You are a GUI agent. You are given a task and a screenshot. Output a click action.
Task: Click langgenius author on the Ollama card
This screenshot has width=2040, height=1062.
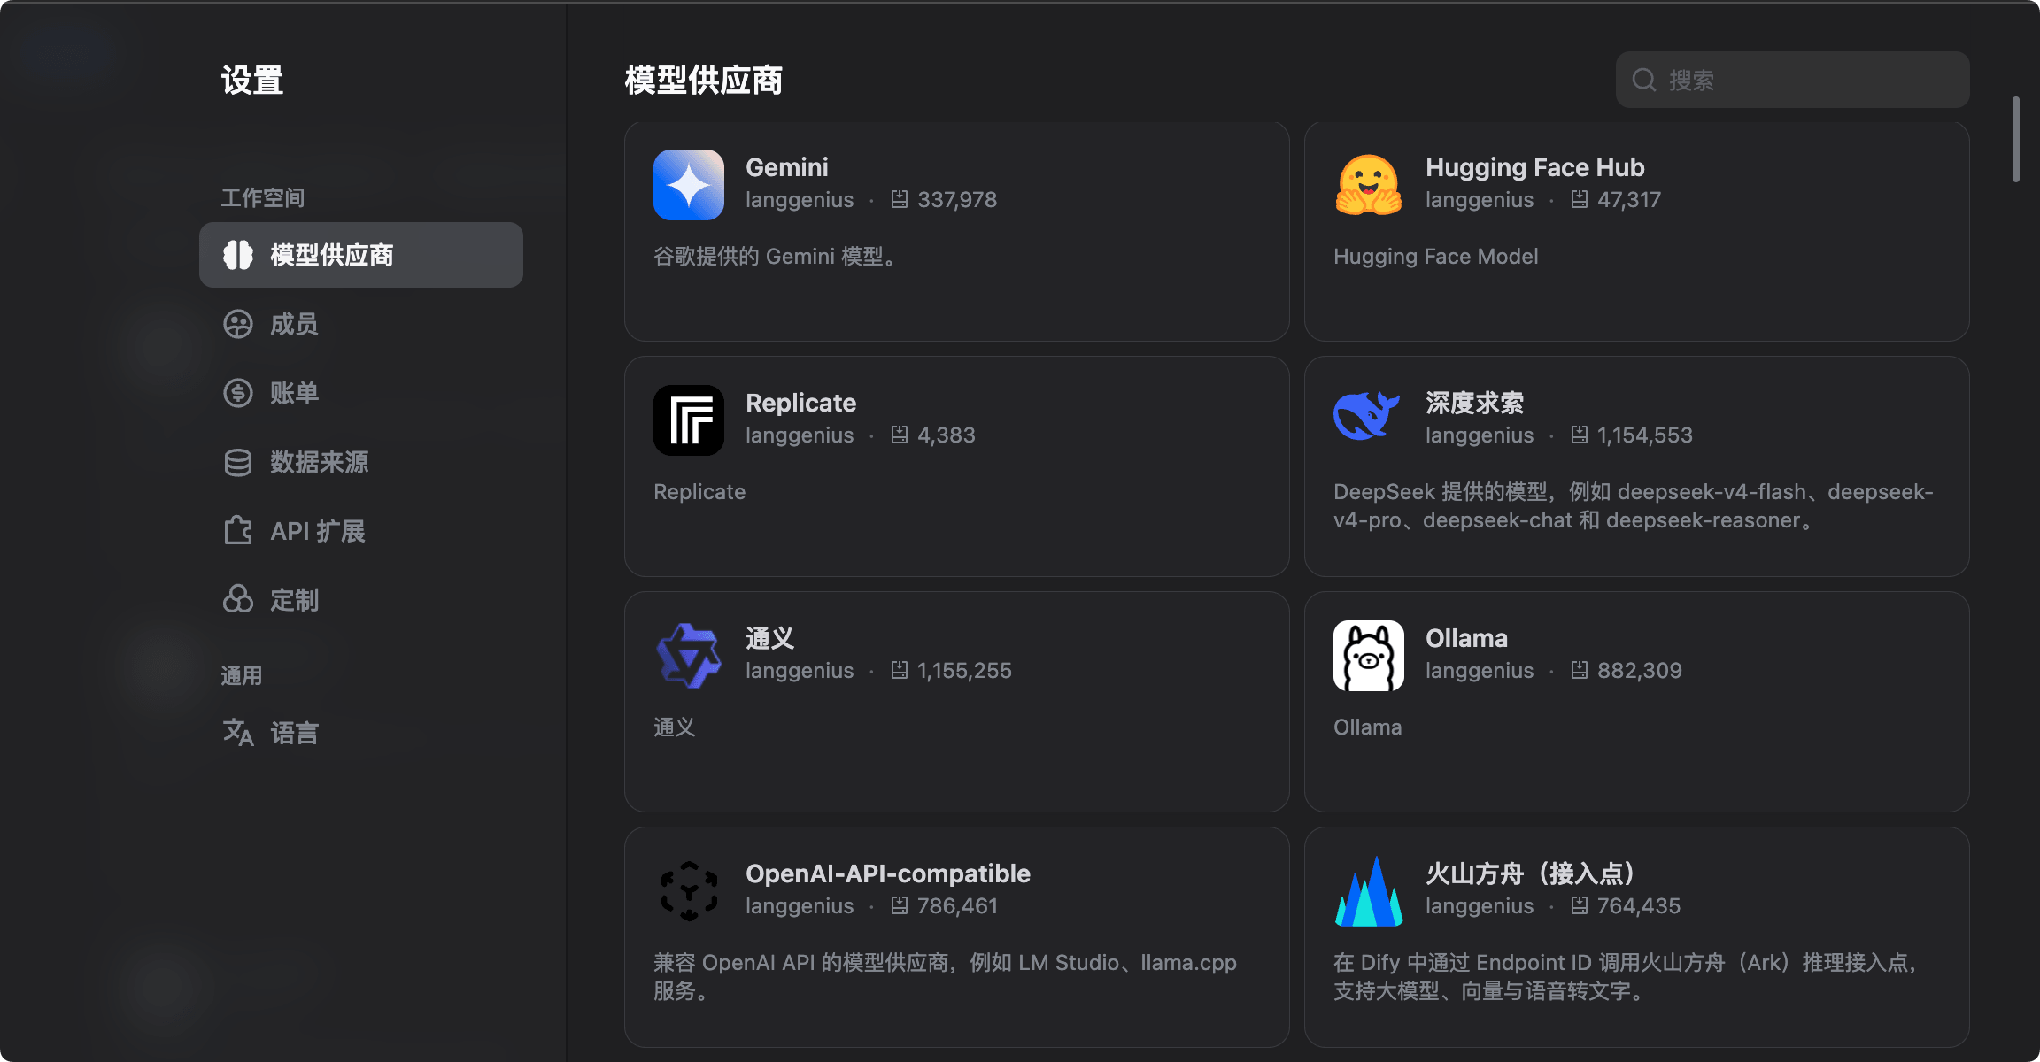tap(1480, 670)
